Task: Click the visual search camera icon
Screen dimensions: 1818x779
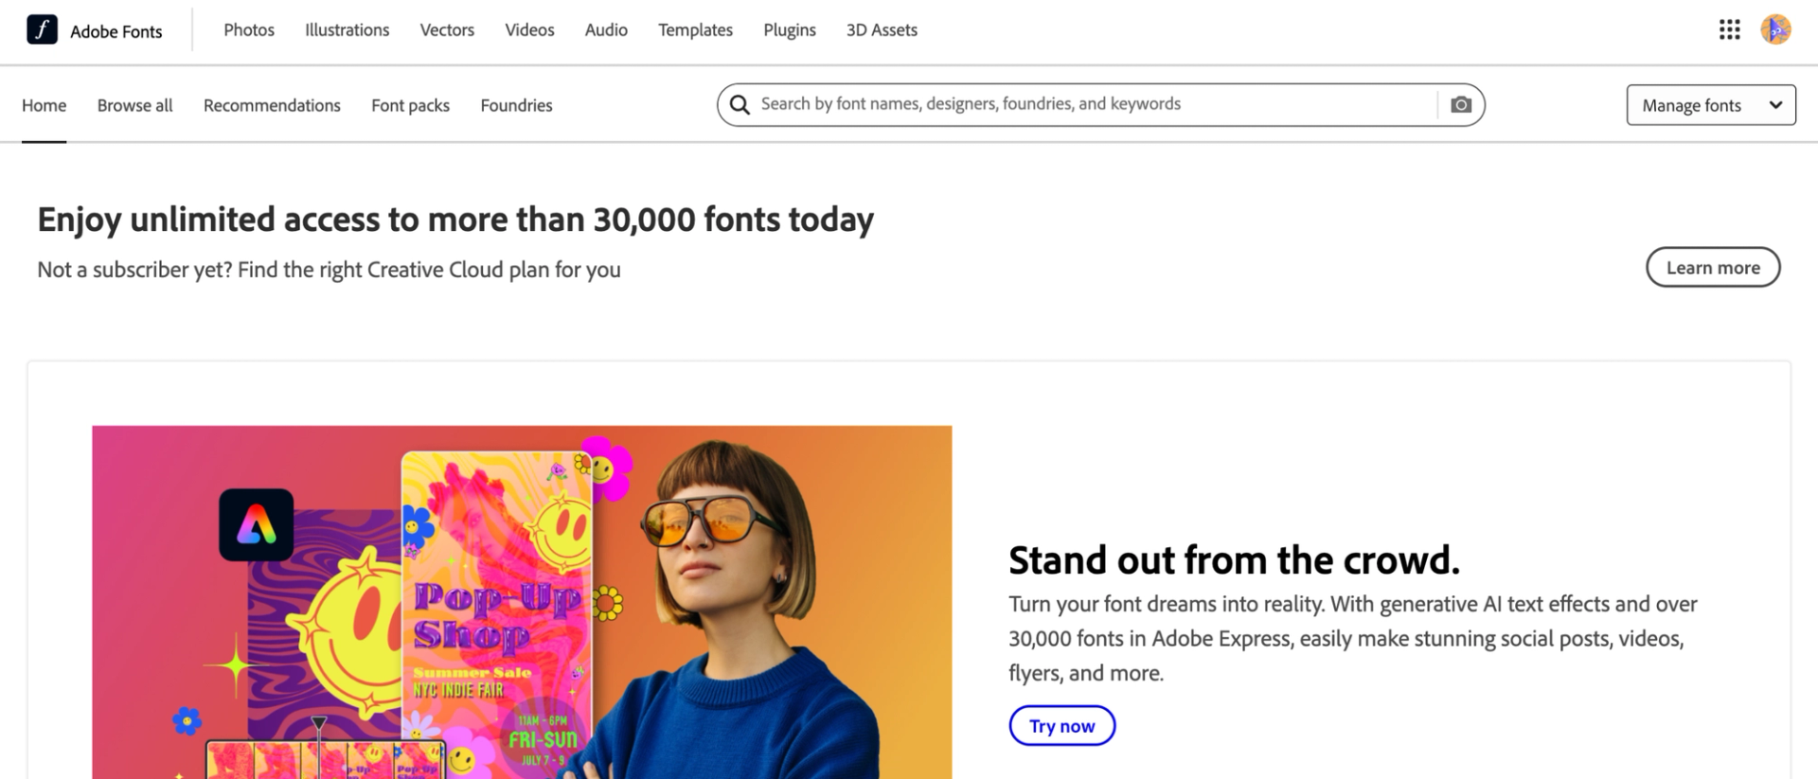Action: [x=1461, y=104]
